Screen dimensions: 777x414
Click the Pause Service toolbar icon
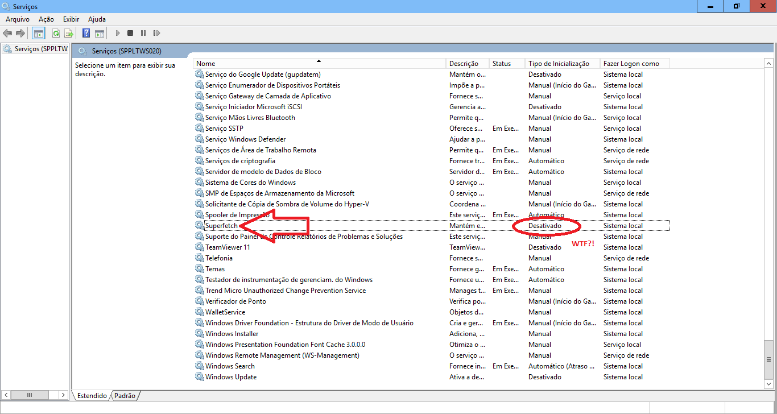coord(143,34)
